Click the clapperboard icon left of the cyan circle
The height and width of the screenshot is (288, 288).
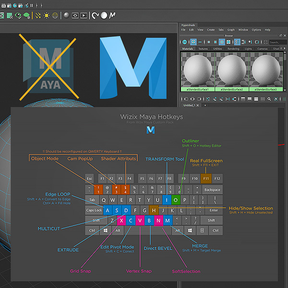tap(9, 5)
